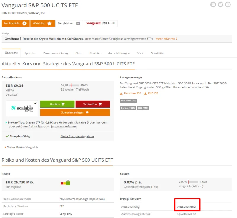This screenshot has width=237, height=218.
Task: Click the star icon on Watchlist
Action: coord(49,24)
